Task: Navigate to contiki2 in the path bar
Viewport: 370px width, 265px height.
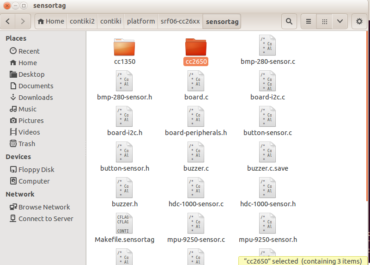Action: coord(82,21)
